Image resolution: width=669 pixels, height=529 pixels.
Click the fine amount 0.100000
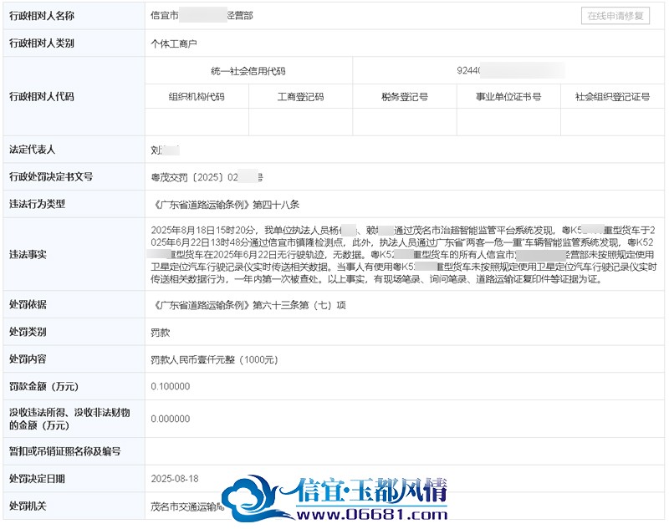(x=171, y=386)
